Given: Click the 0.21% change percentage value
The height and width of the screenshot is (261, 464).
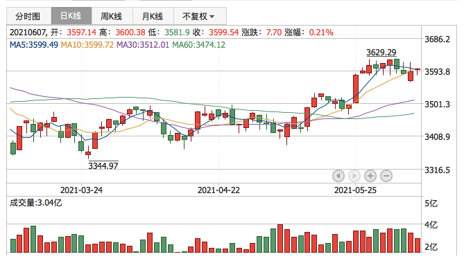Looking at the screenshot, I should click(321, 32).
